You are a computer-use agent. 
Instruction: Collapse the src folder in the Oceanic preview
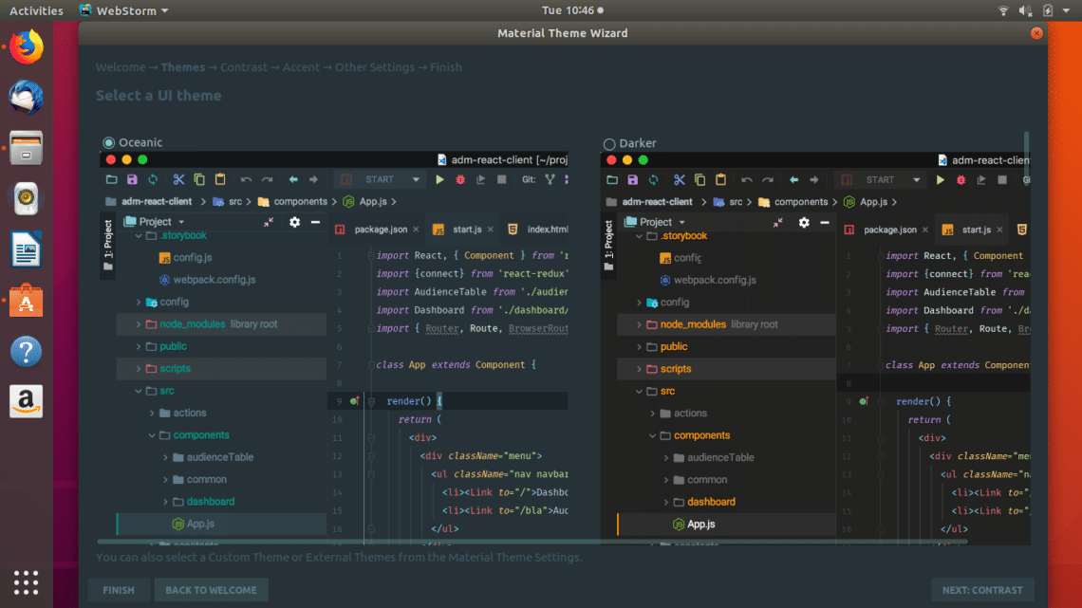(x=138, y=391)
